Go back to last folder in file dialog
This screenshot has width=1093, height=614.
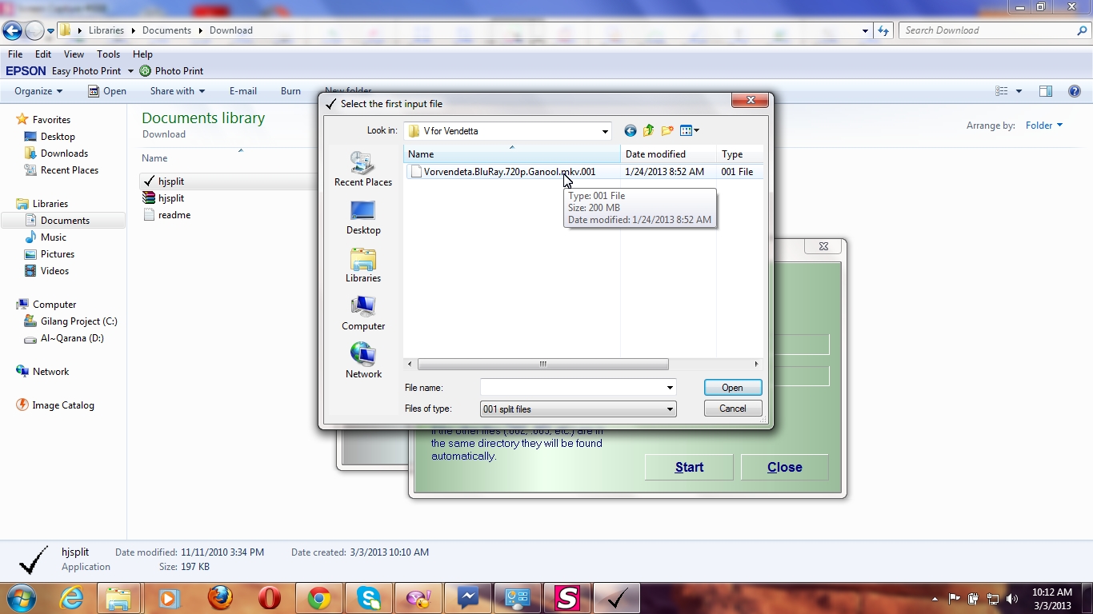tap(631, 130)
